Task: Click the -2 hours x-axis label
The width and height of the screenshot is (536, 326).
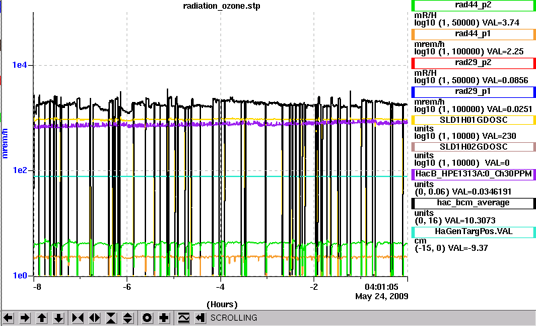Action: pos(314,286)
